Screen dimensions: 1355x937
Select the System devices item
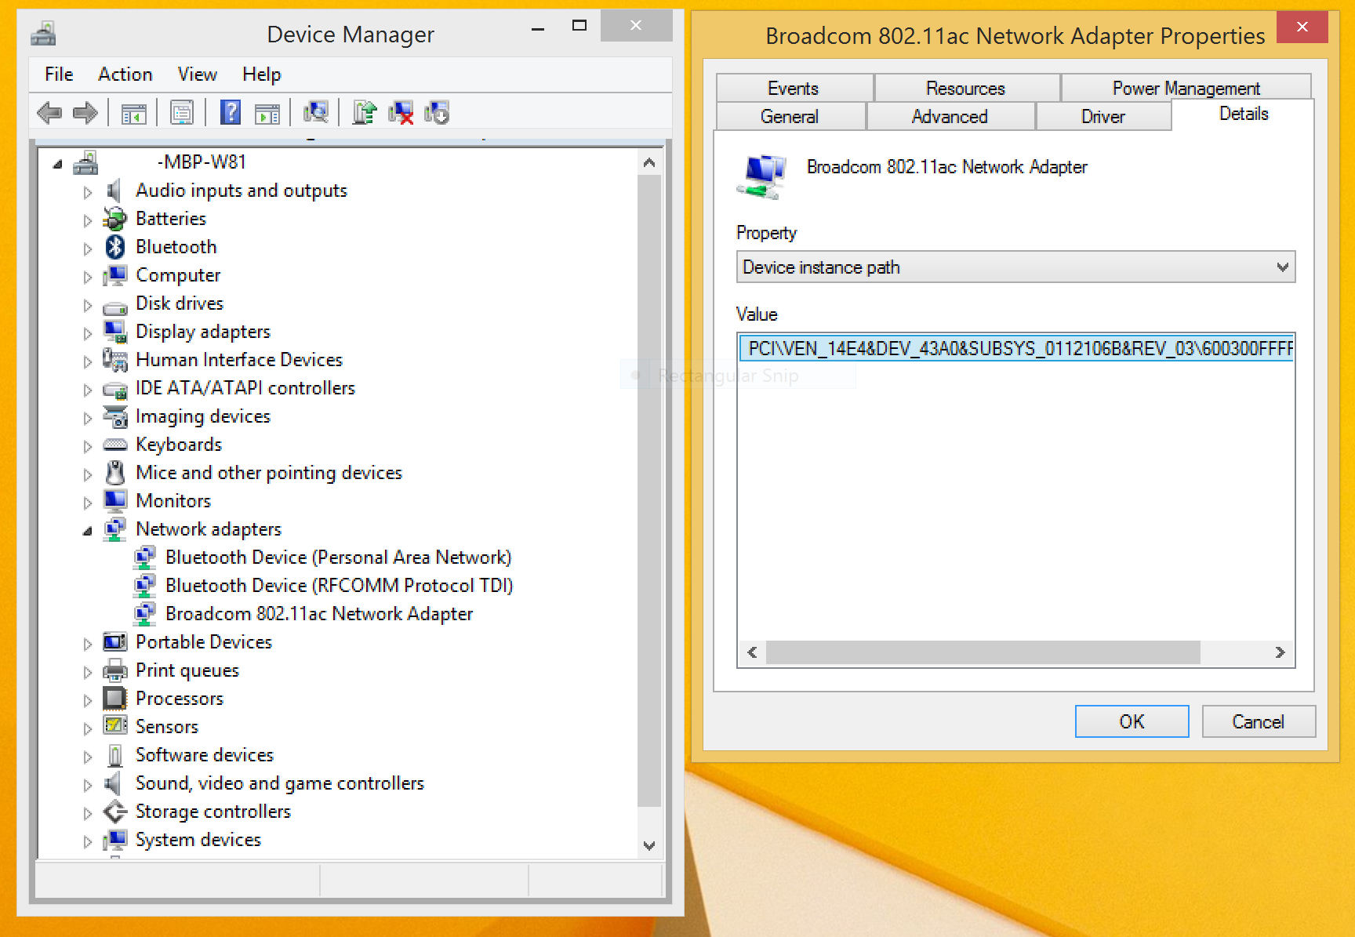(x=198, y=840)
